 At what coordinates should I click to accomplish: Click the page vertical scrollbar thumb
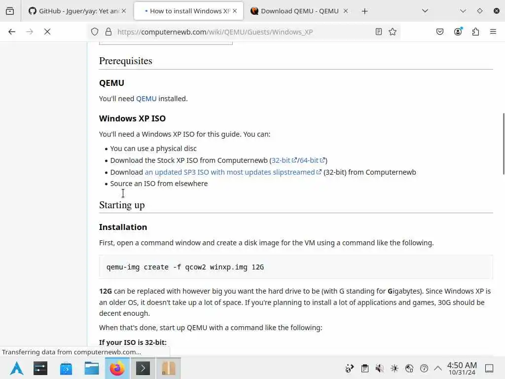point(504,144)
